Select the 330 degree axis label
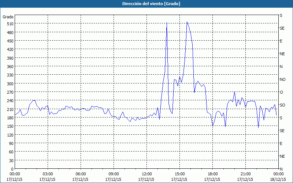This screenshot has height=183, width=293. (10, 75)
